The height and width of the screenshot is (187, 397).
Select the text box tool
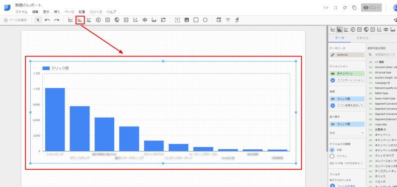[177, 20]
